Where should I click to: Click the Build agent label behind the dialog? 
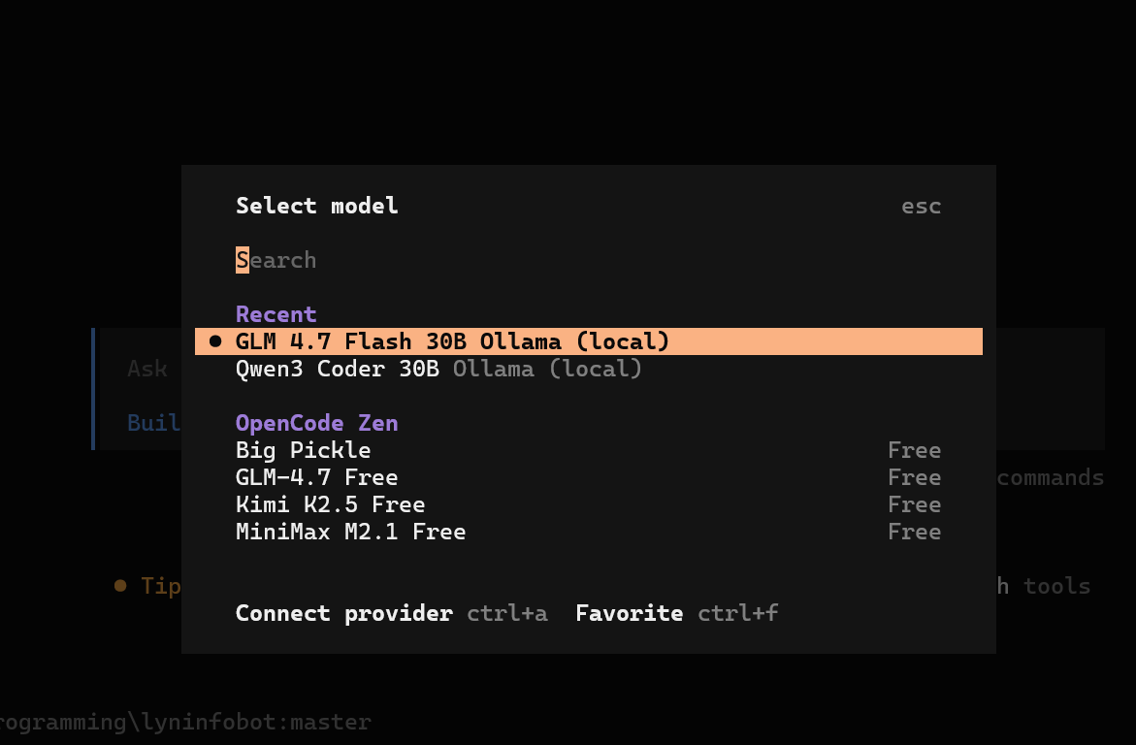(153, 423)
